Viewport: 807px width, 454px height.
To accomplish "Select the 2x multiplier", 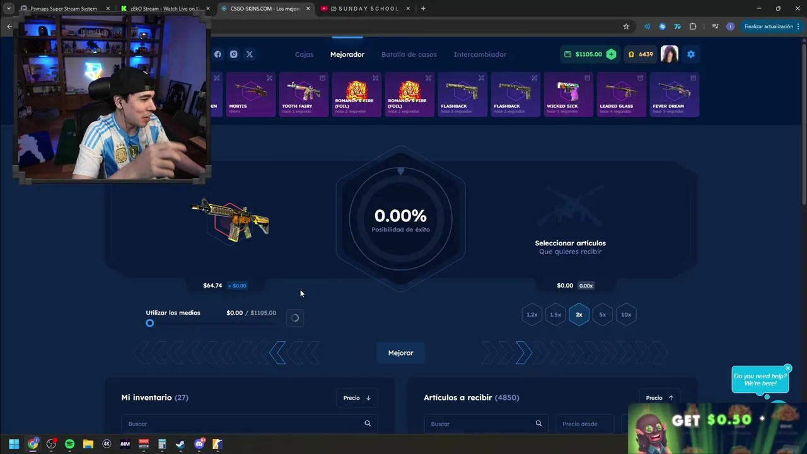I will pos(579,315).
